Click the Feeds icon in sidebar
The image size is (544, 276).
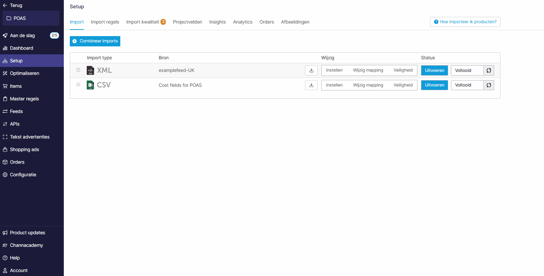[x=5, y=111]
